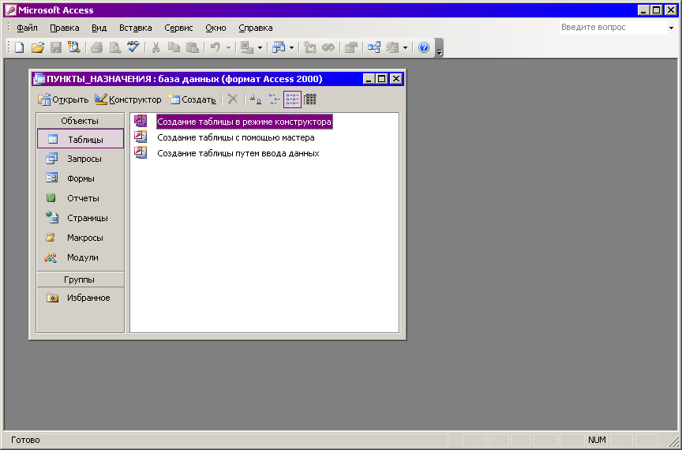This screenshot has width=682, height=450.
Task: Open a database with the folder icon
Action: (x=38, y=47)
